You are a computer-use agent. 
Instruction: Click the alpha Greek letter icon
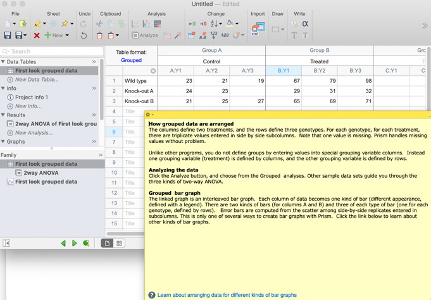(x=305, y=24)
